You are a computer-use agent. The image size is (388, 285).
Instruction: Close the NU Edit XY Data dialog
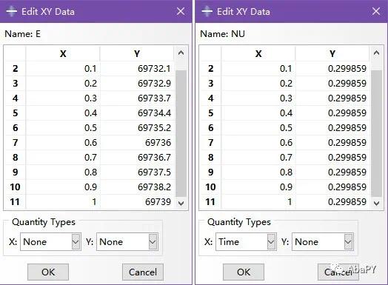(376, 11)
